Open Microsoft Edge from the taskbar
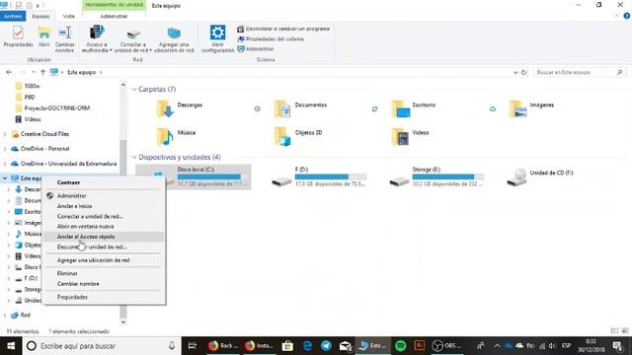The width and height of the screenshot is (632, 355). pos(307,346)
